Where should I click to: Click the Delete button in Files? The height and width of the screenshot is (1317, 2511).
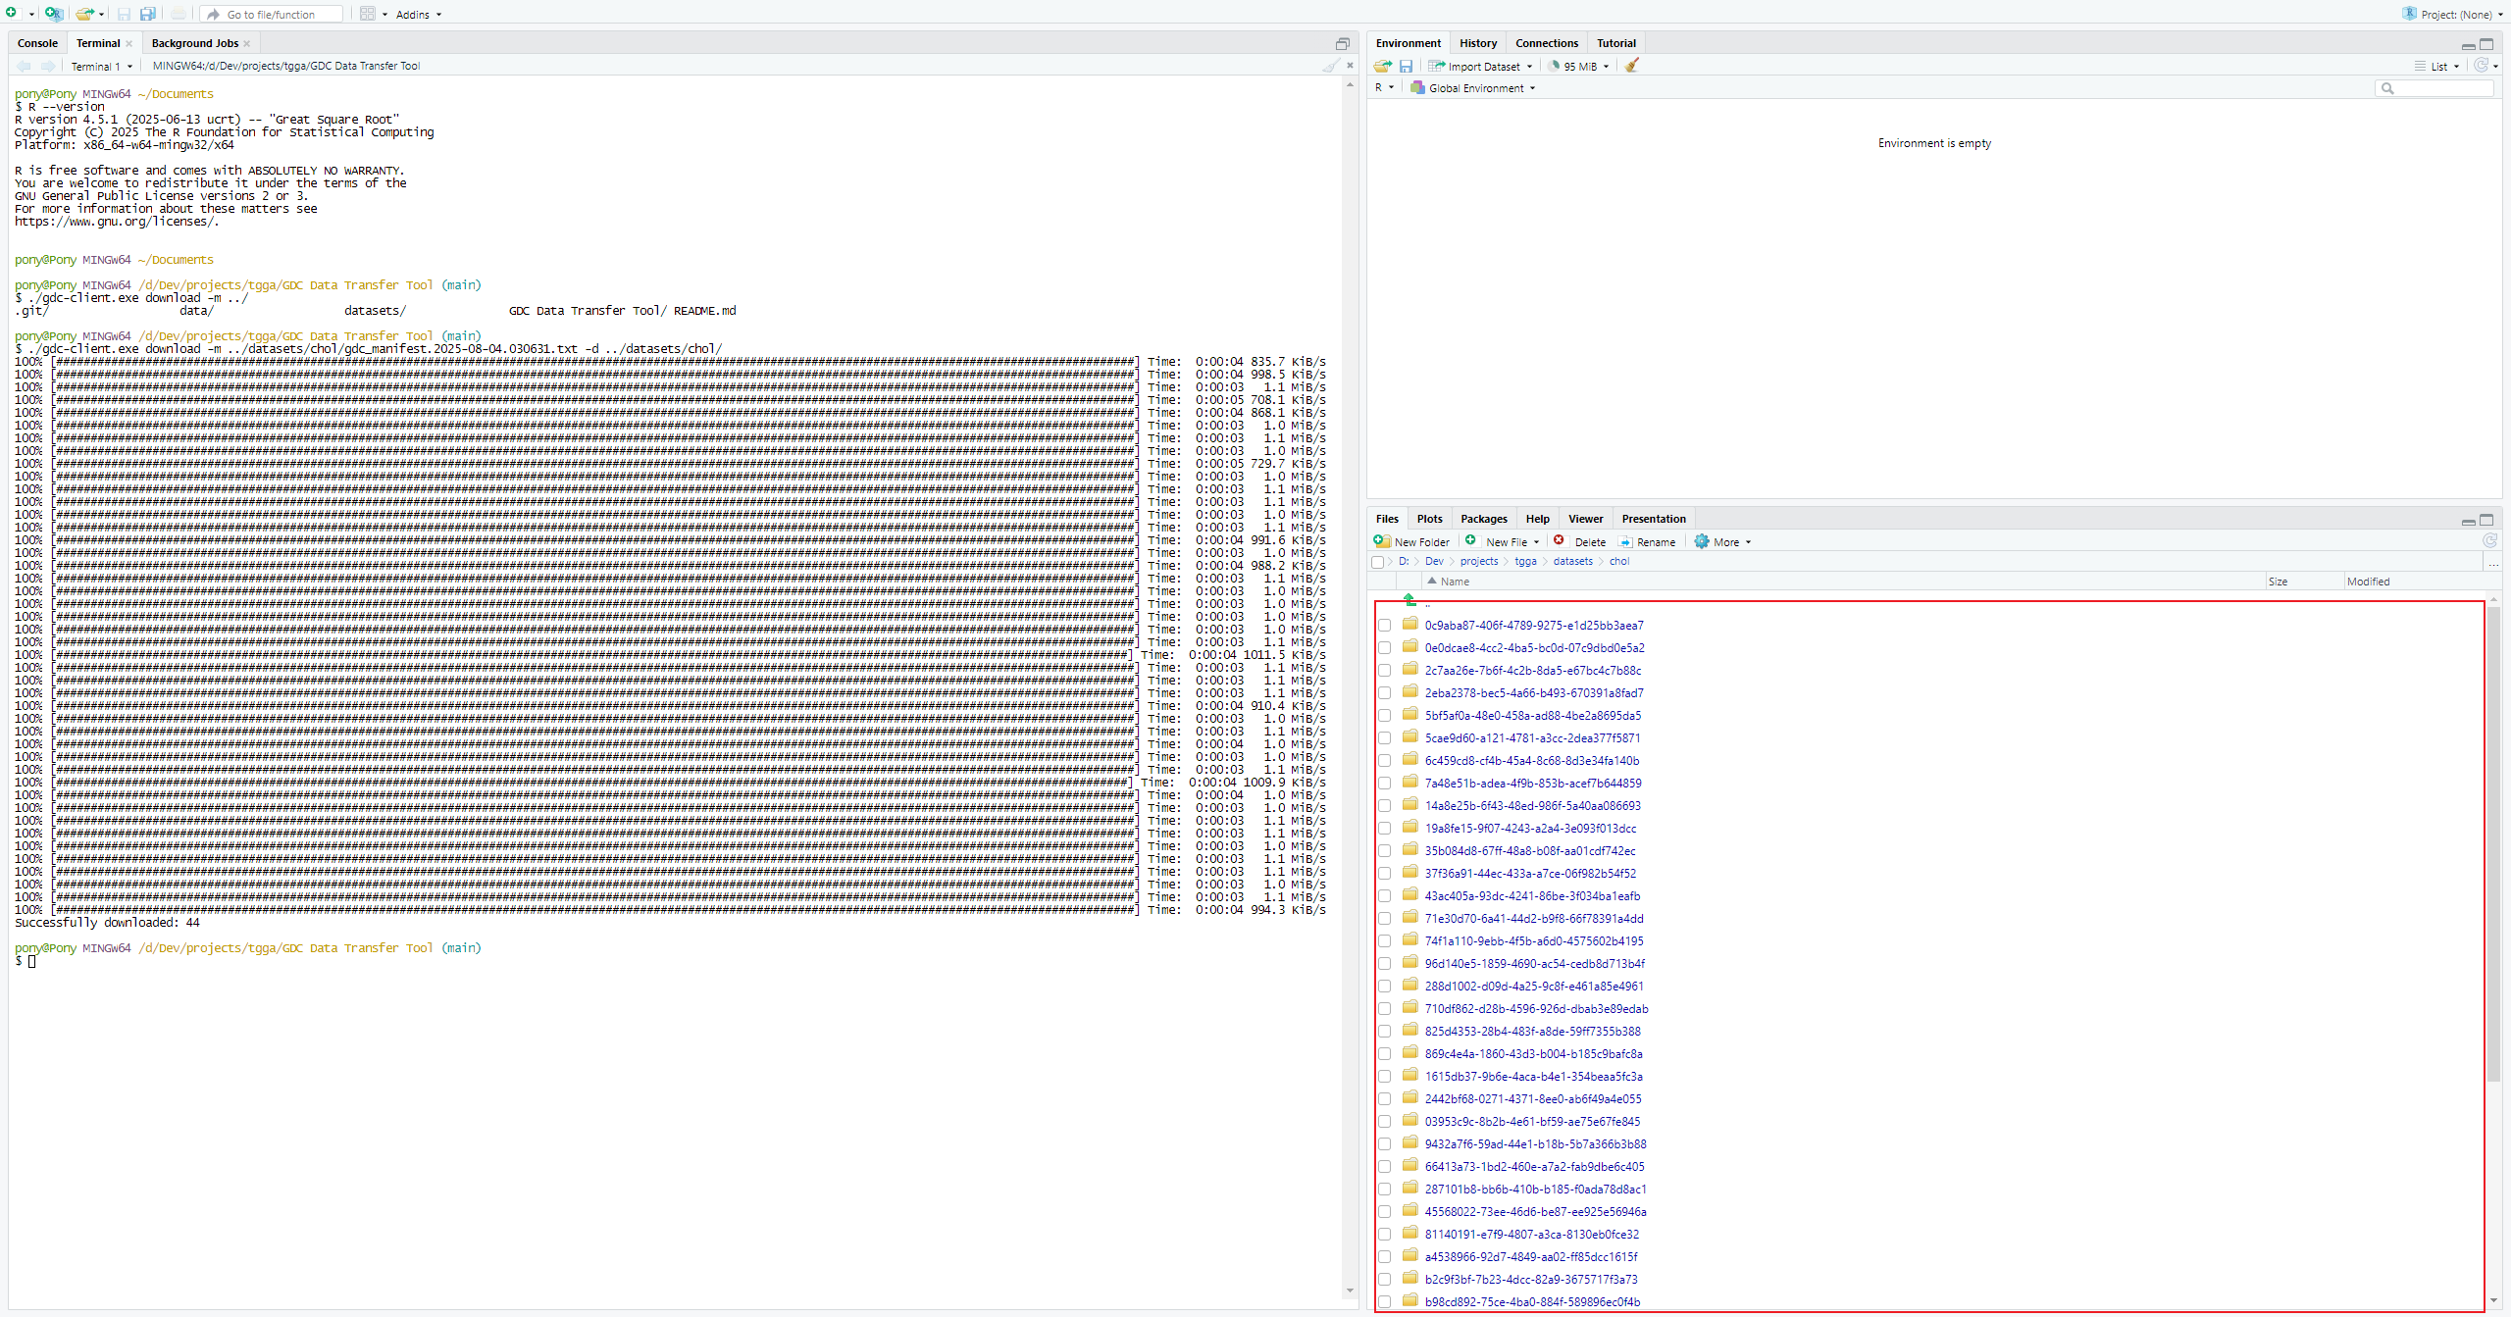[x=1580, y=541]
